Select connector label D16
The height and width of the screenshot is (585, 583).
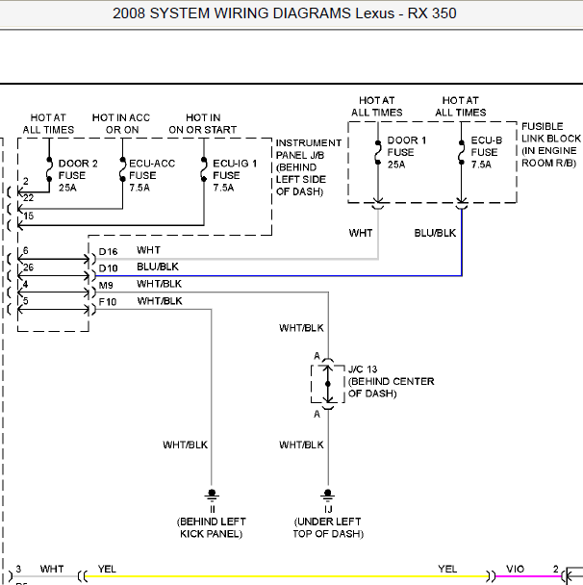108,252
